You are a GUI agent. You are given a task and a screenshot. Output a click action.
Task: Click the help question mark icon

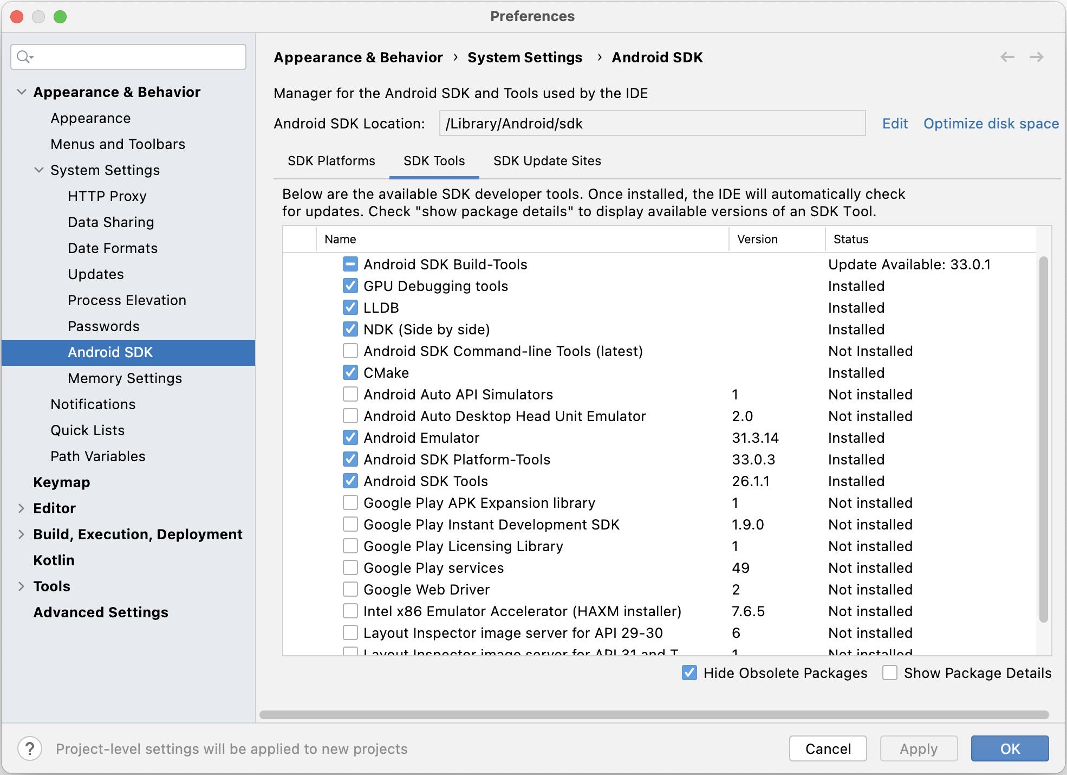click(30, 748)
